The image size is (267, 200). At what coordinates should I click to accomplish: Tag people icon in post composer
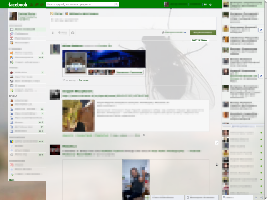point(53,33)
